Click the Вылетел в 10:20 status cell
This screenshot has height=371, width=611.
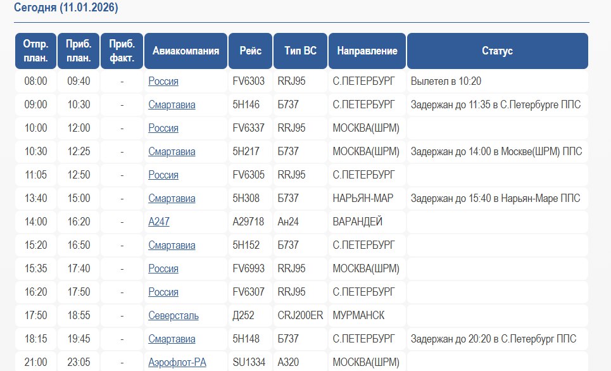446,81
